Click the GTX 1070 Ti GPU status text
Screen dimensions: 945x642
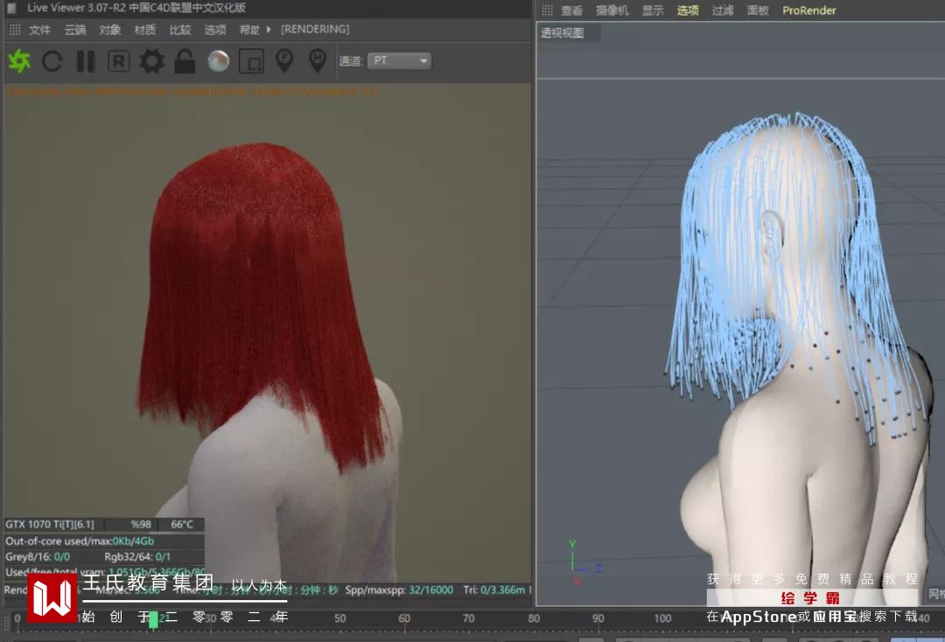coord(50,524)
